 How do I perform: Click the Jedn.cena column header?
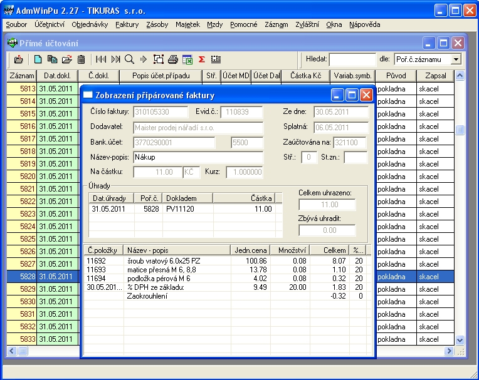(x=251, y=250)
